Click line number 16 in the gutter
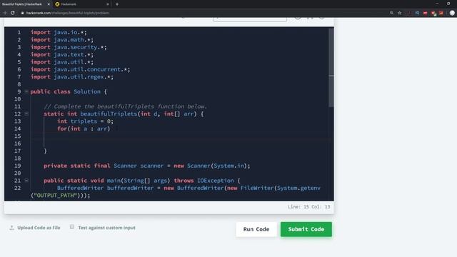The image size is (457, 257). tap(17, 143)
